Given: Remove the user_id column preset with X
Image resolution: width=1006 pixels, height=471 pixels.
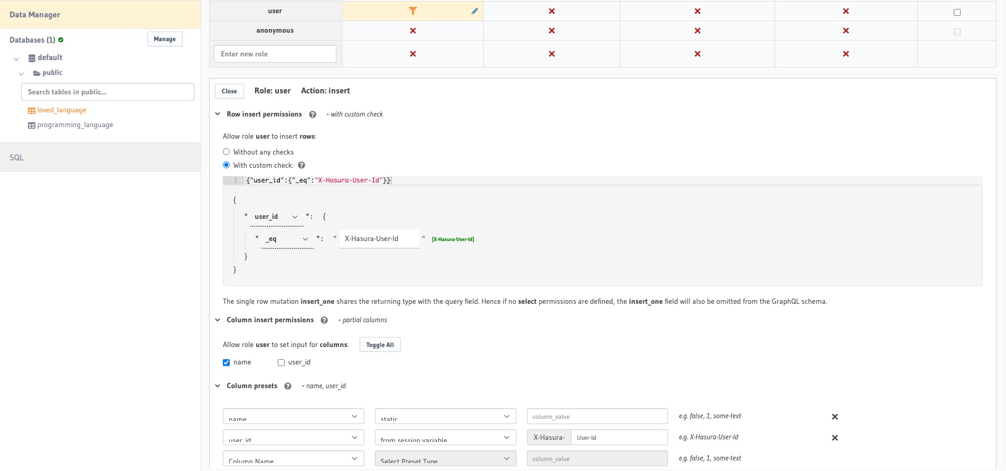Looking at the screenshot, I should [835, 438].
